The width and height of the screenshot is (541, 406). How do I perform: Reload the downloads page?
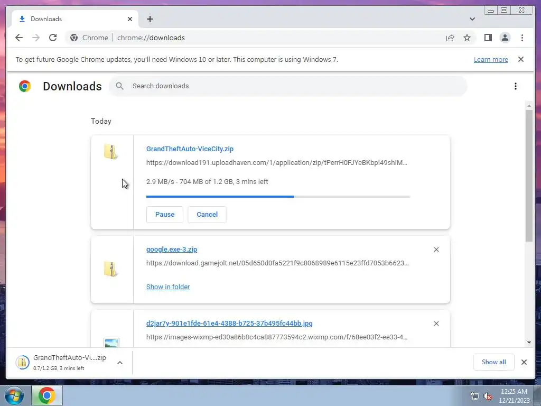pyautogui.click(x=53, y=38)
